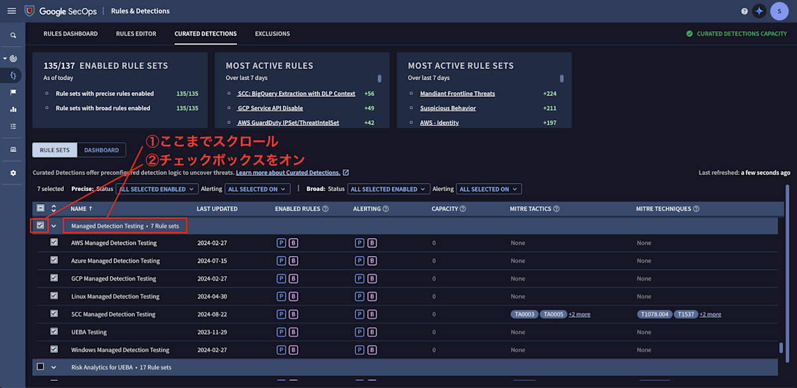
Task: Open the settings gear in sidebar
Action: [13, 172]
